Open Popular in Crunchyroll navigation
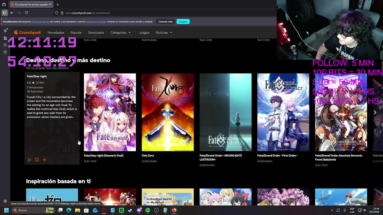The image size is (383, 215). pos(76,33)
